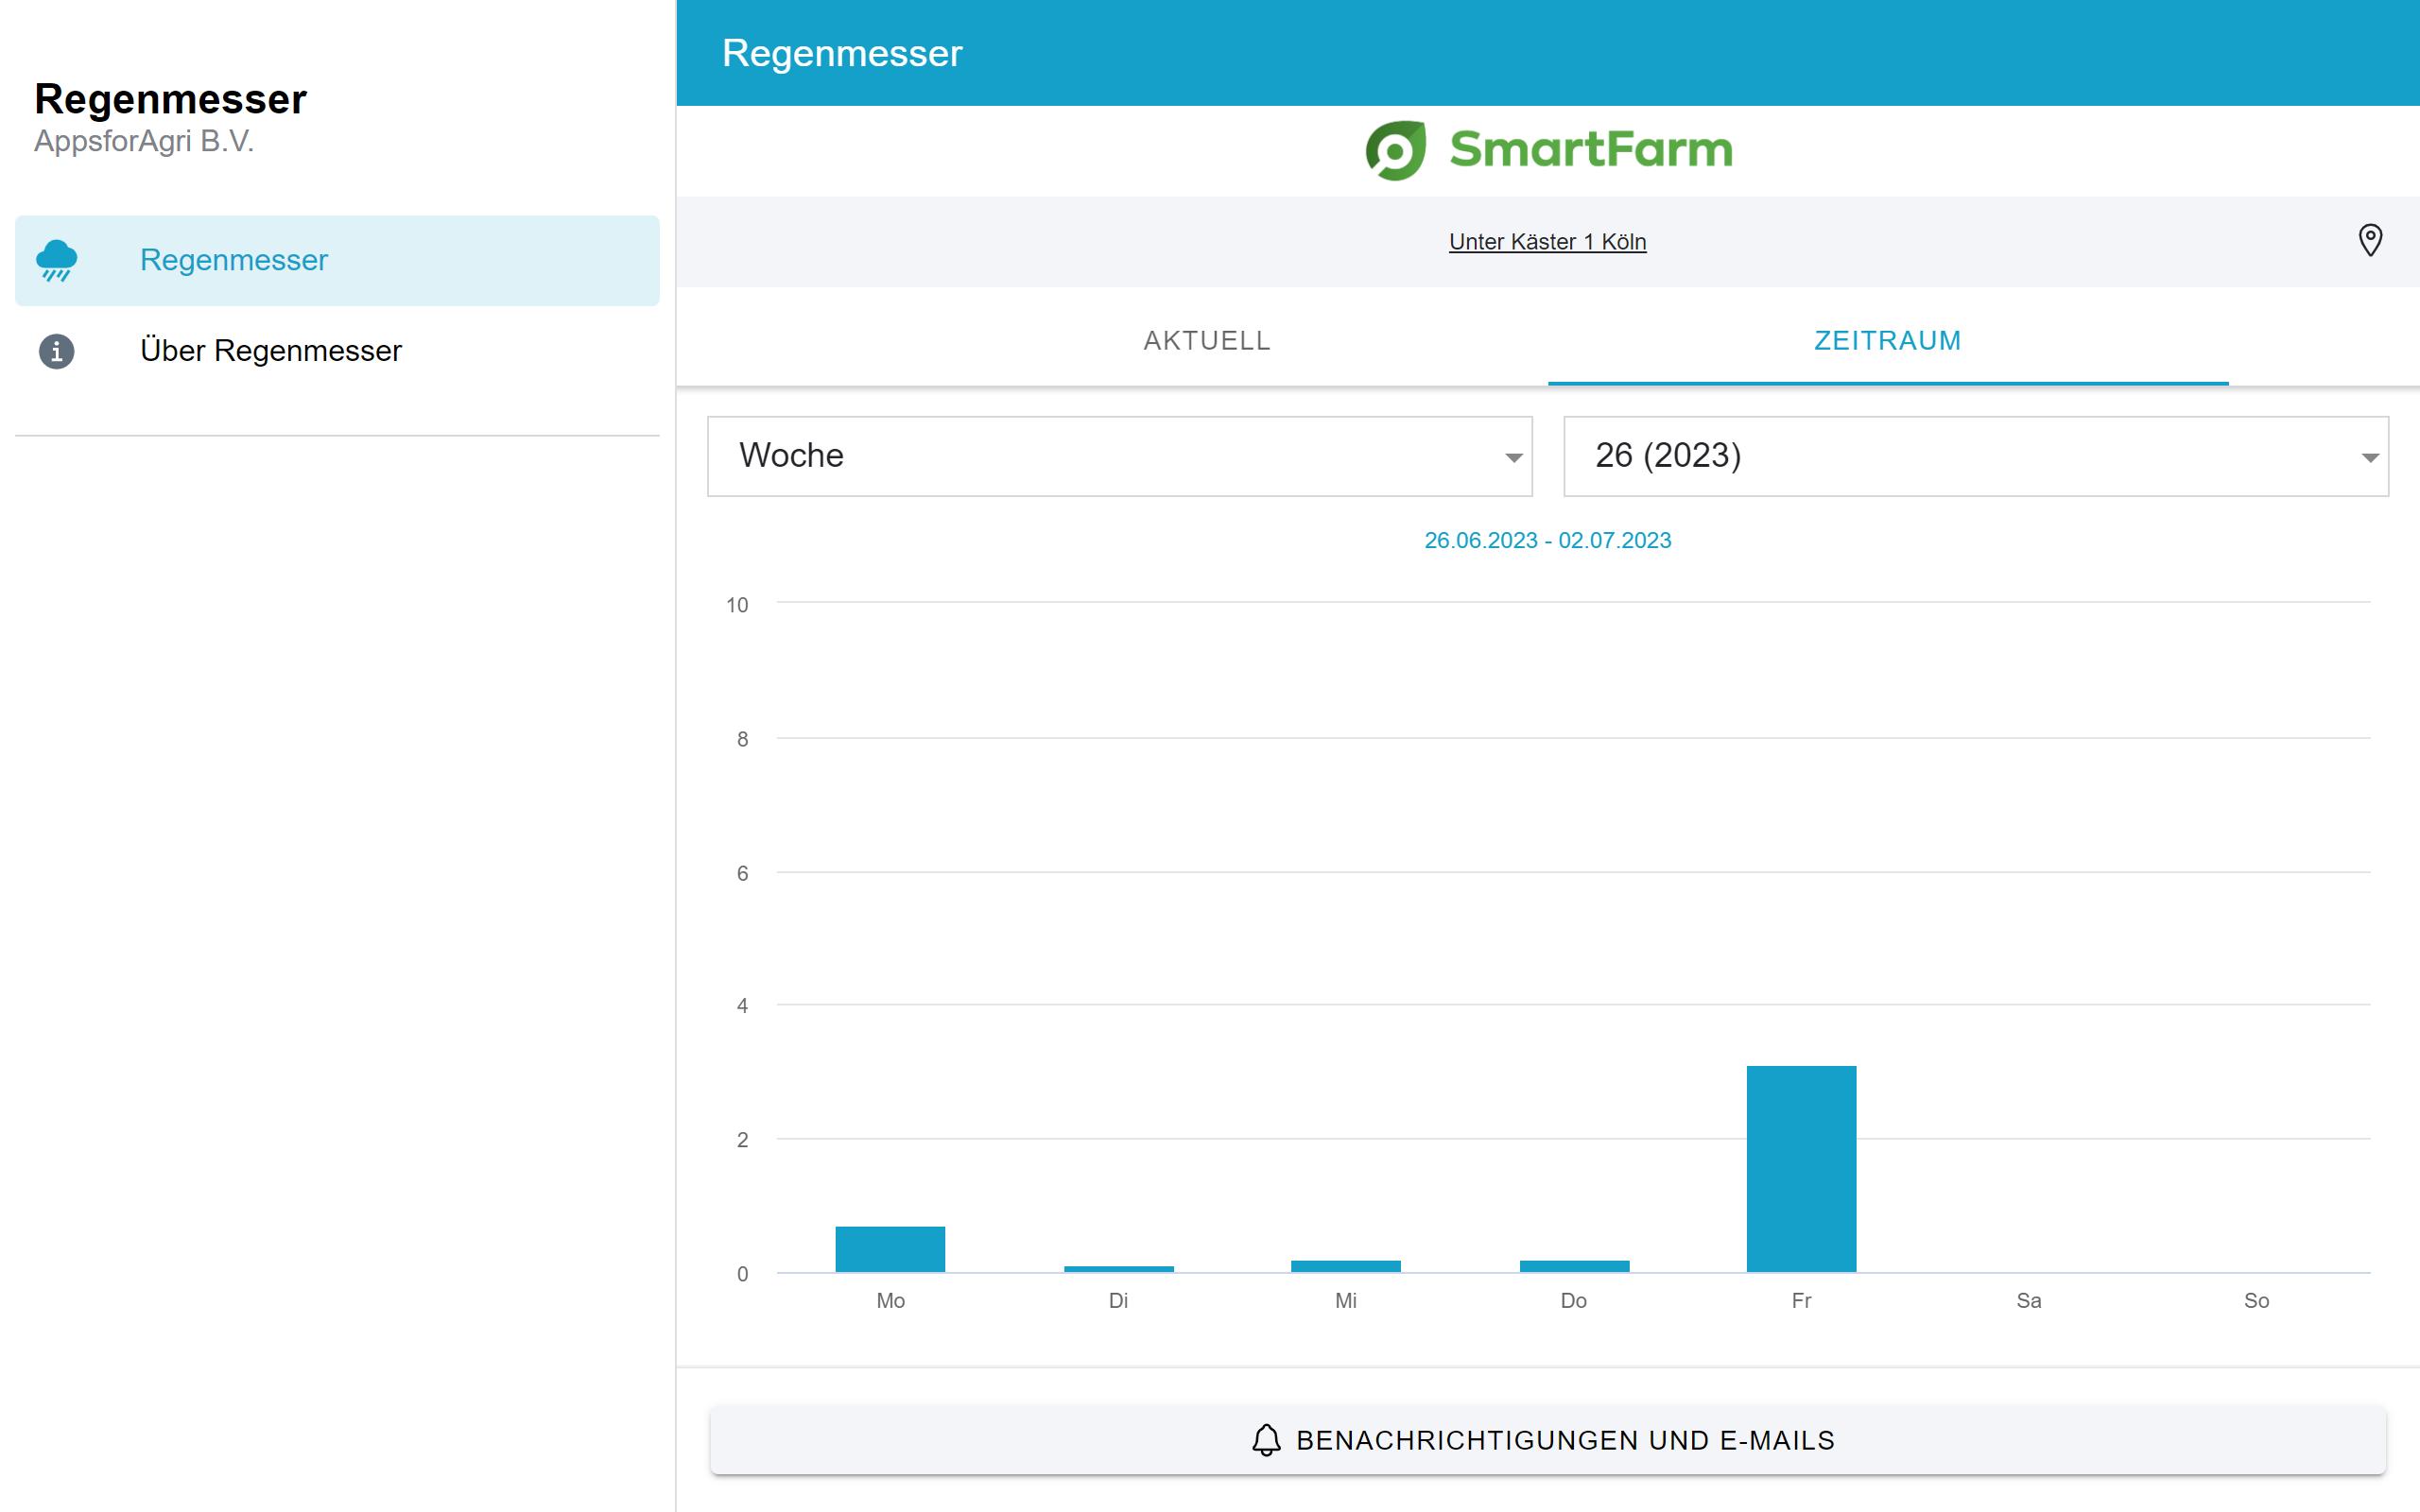This screenshot has height=1512, width=2420.
Task: Click the y-axis value 6
Action: (x=742, y=873)
